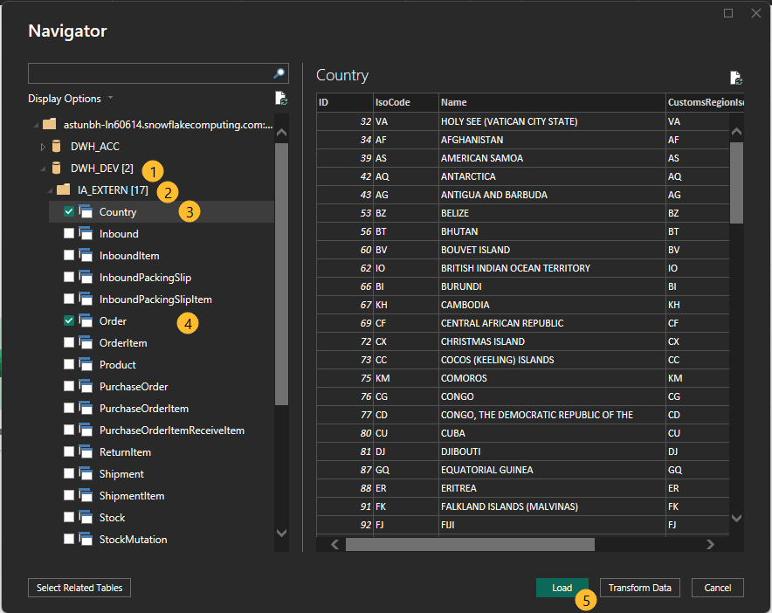Click the Product table icon

[x=86, y=365]
